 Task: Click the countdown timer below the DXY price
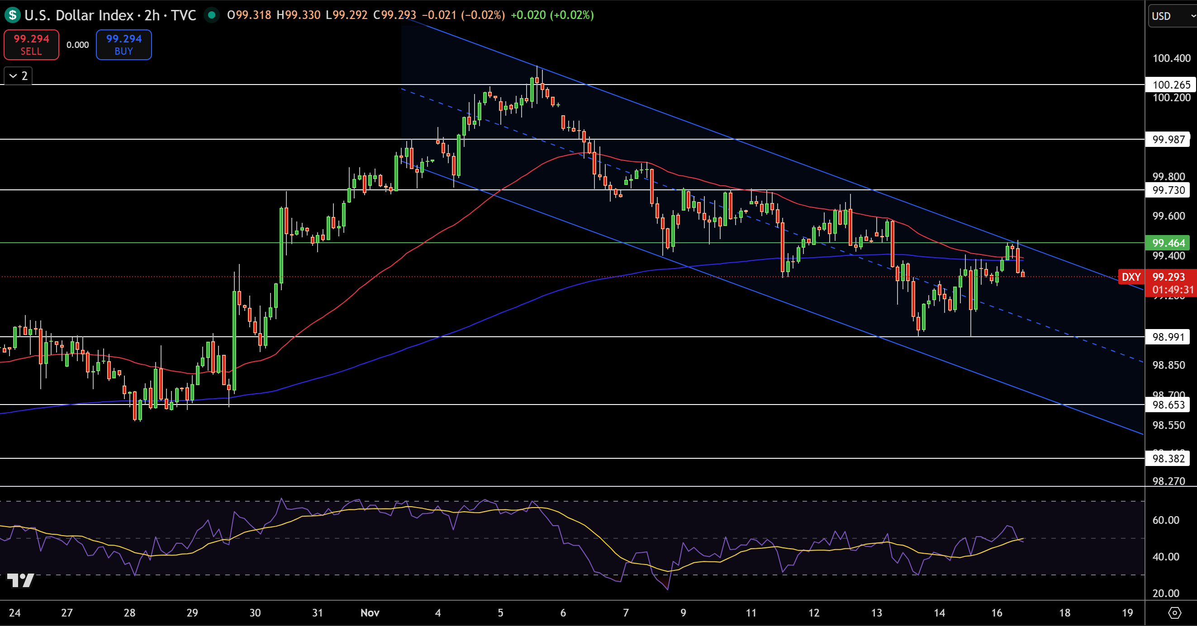(x=1170, y=289)
